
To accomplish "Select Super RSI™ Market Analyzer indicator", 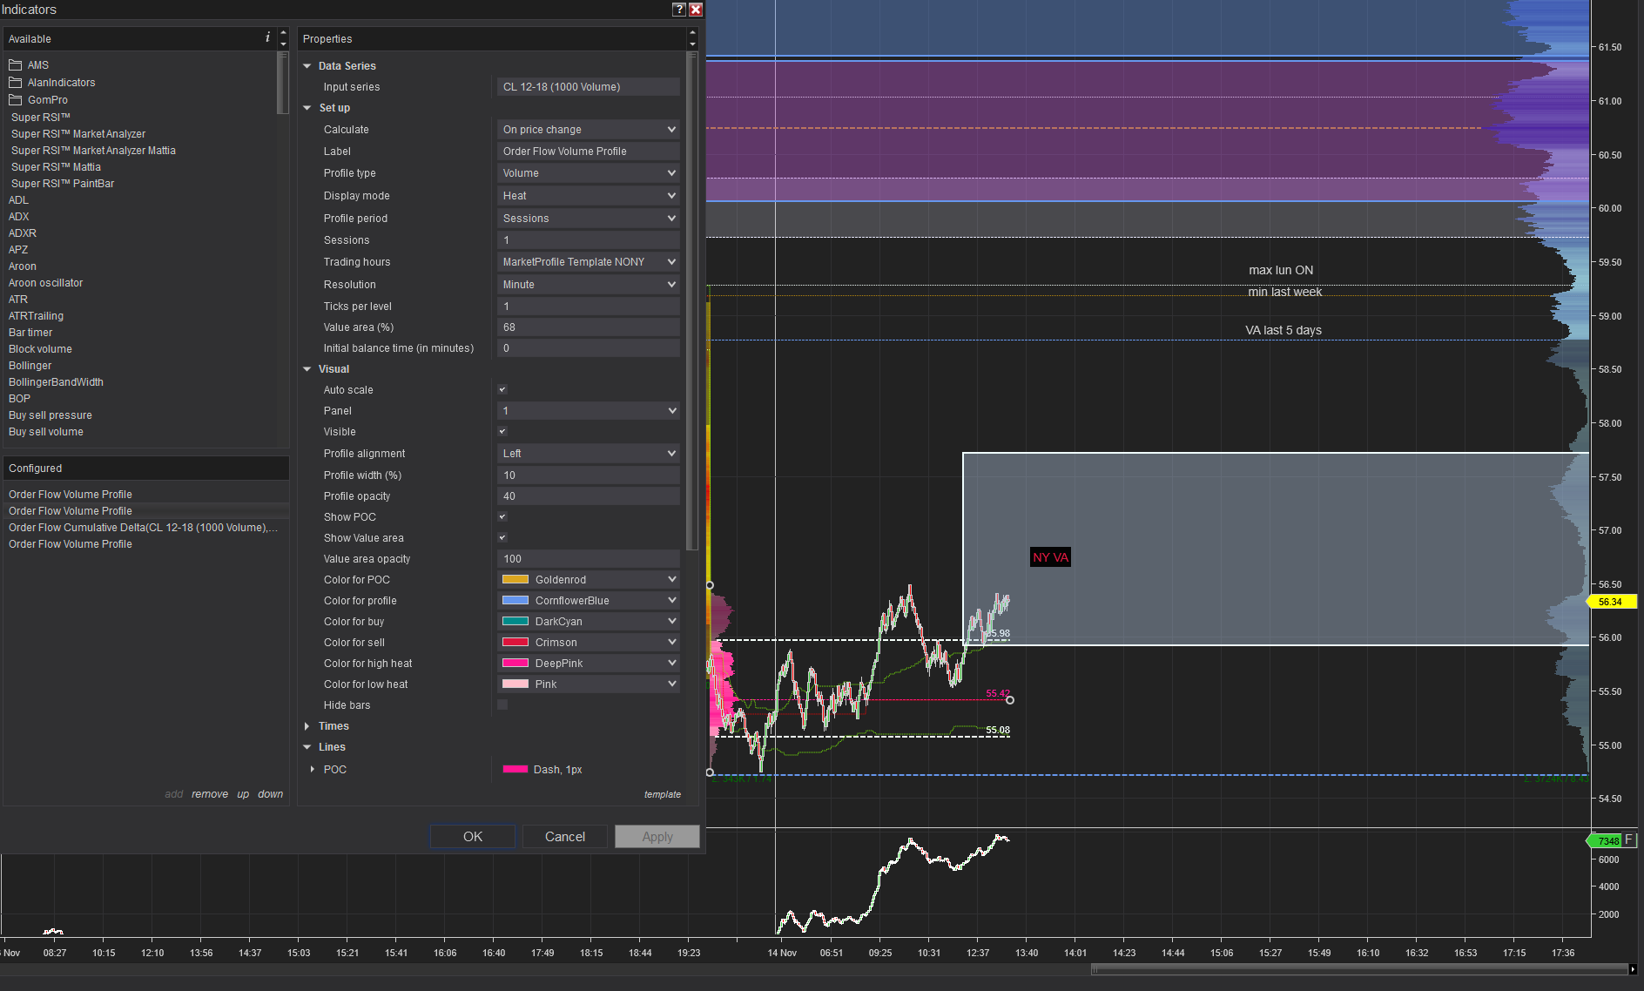I will (x=78, y=134).
